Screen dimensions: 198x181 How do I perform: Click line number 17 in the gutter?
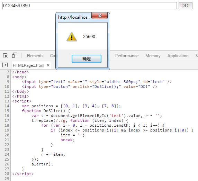click(x=7, y=120)
